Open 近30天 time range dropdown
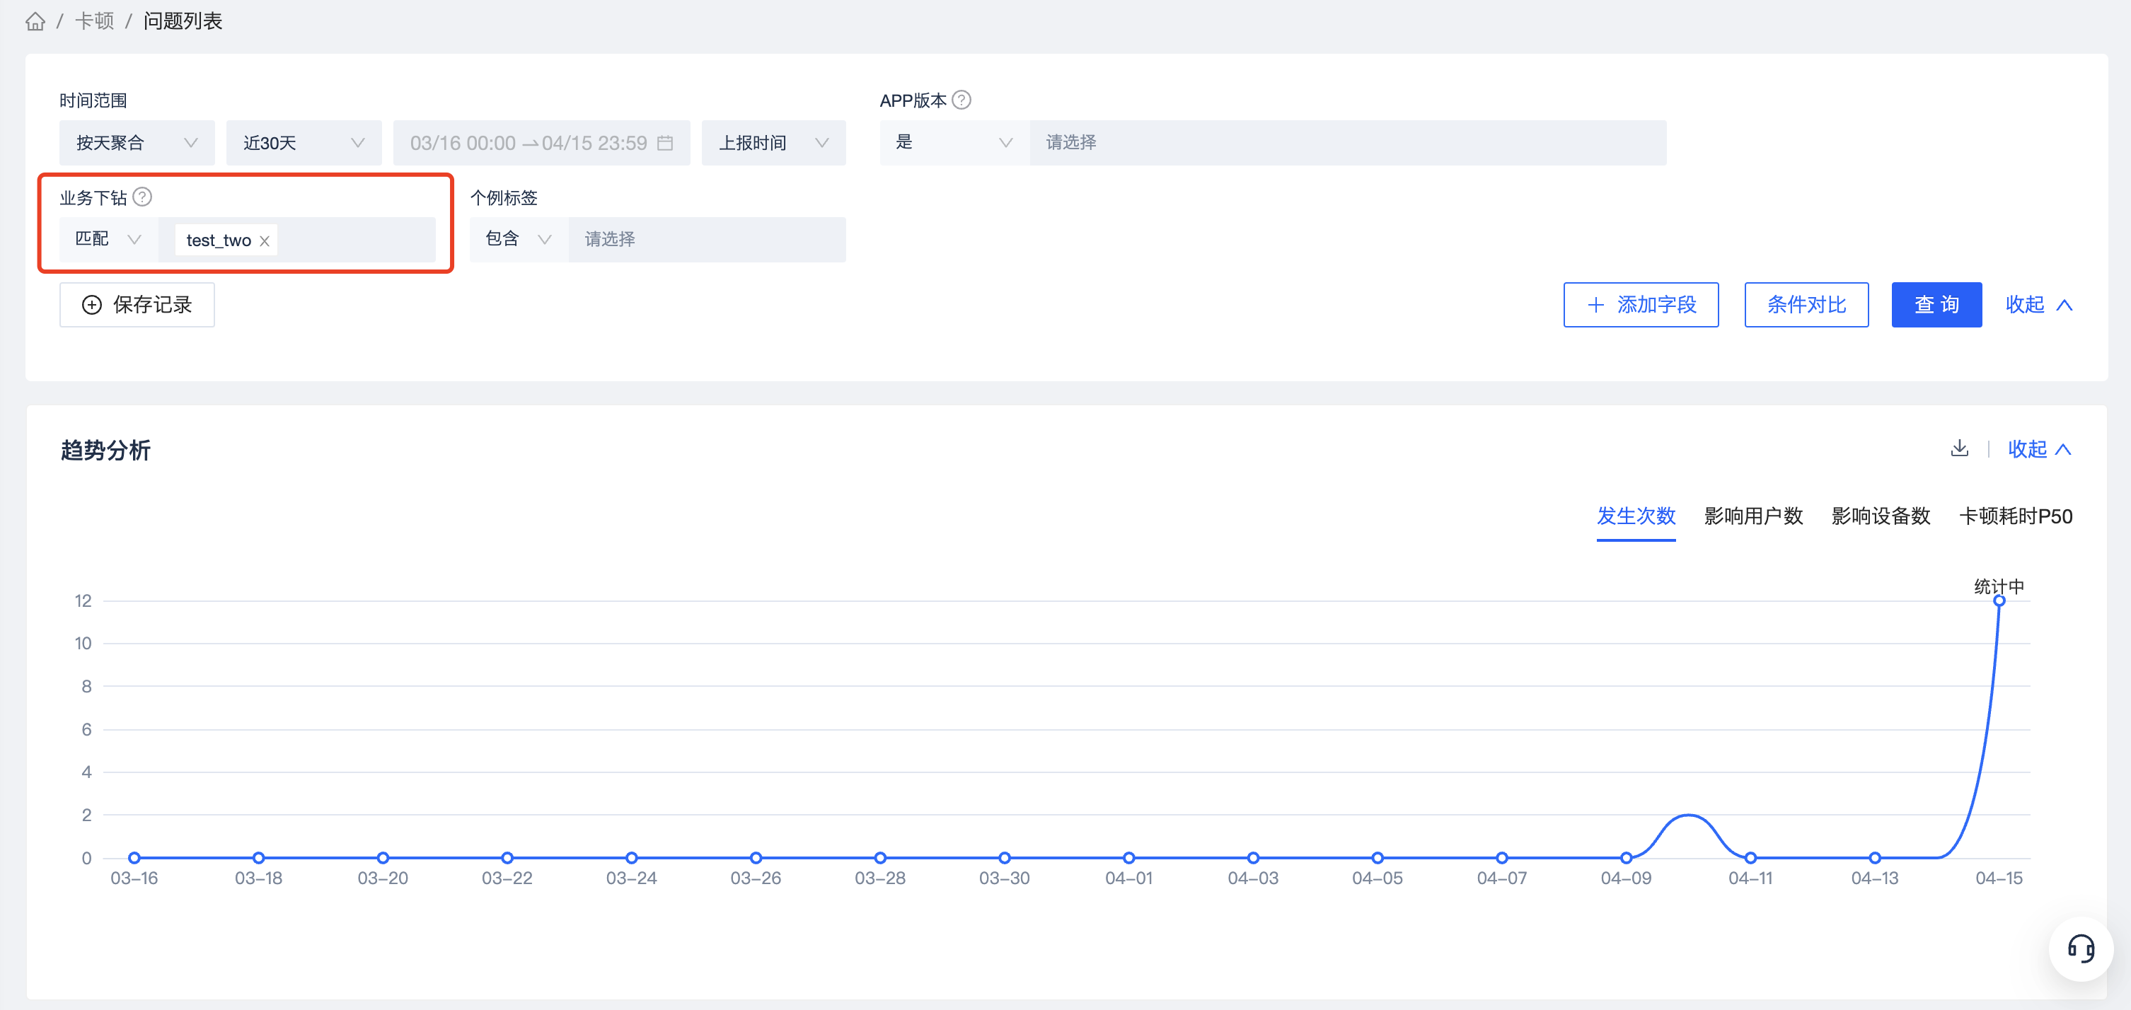Screen dimensions: 2131x1010 [x=304, y=143]
